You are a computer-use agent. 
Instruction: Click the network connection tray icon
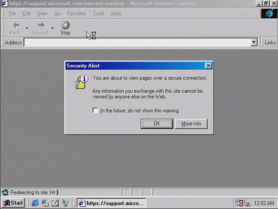(x=247, y=203)
